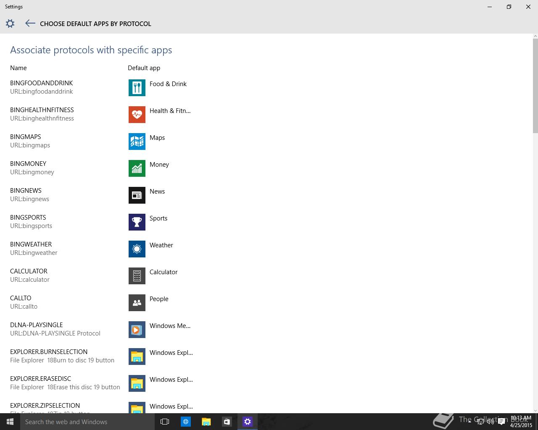The height and width of the screenshot is (430, 538).
Task: Change default app labeled Windows Me...
Action: click(170, 326)
